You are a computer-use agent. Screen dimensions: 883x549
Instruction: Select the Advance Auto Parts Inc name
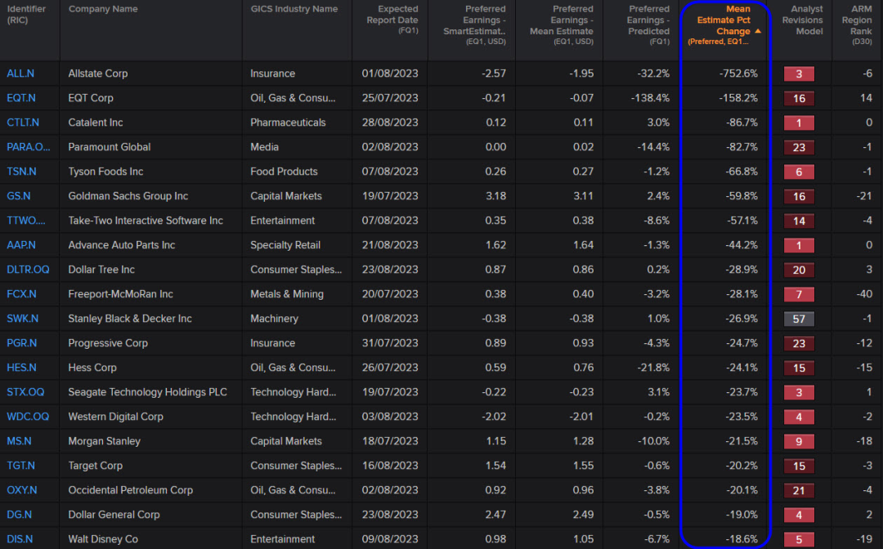(x=122, y=245)
